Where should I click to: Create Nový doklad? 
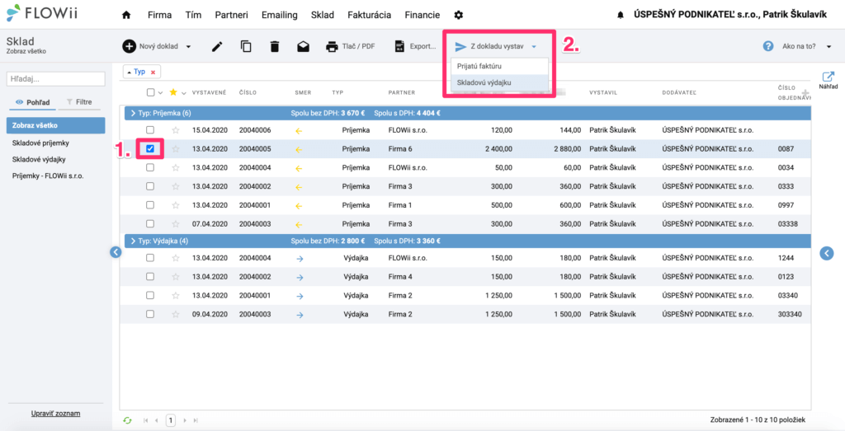click(150, 47)
